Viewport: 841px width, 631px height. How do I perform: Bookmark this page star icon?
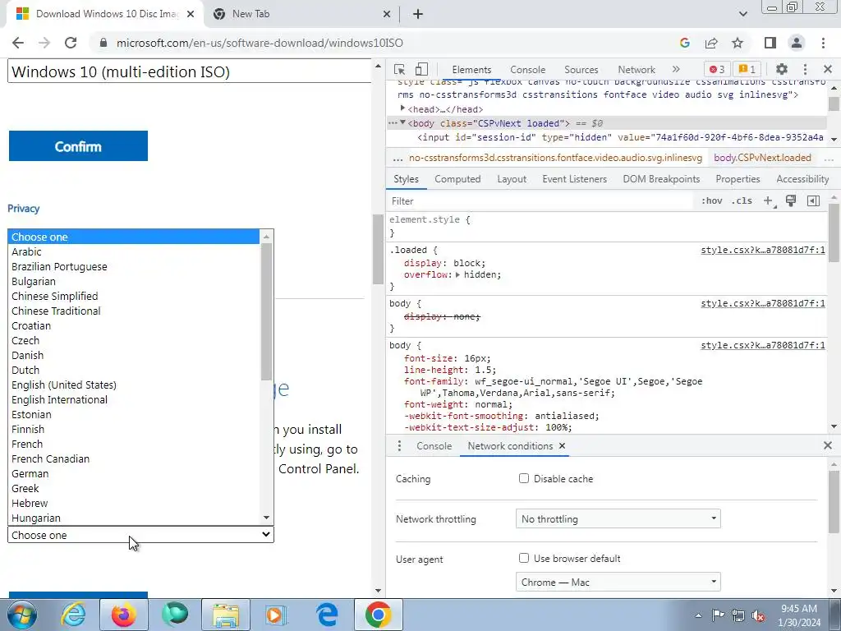tap(738, 43)
